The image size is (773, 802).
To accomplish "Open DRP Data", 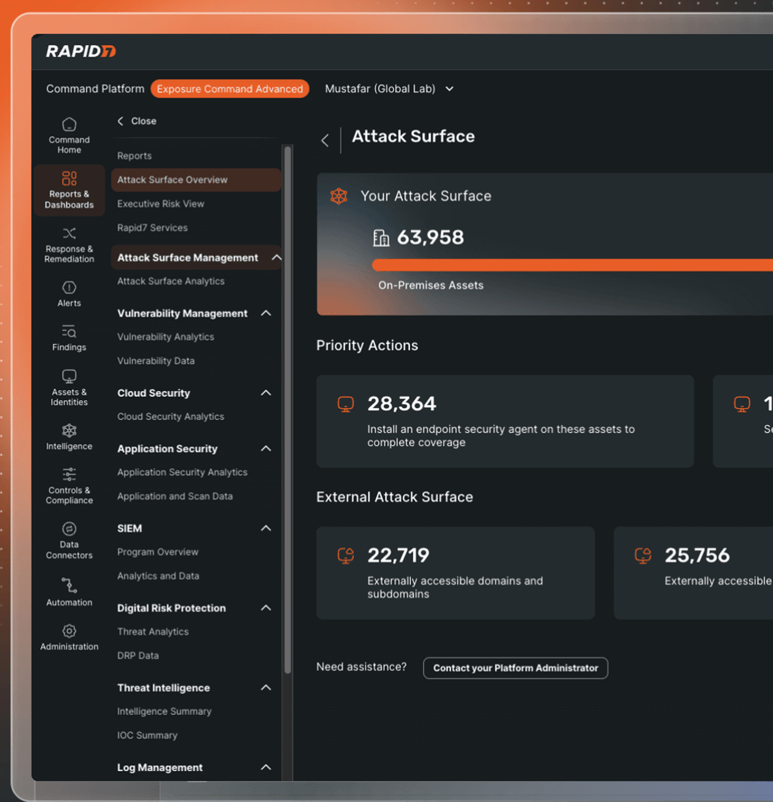I will 138,656.
